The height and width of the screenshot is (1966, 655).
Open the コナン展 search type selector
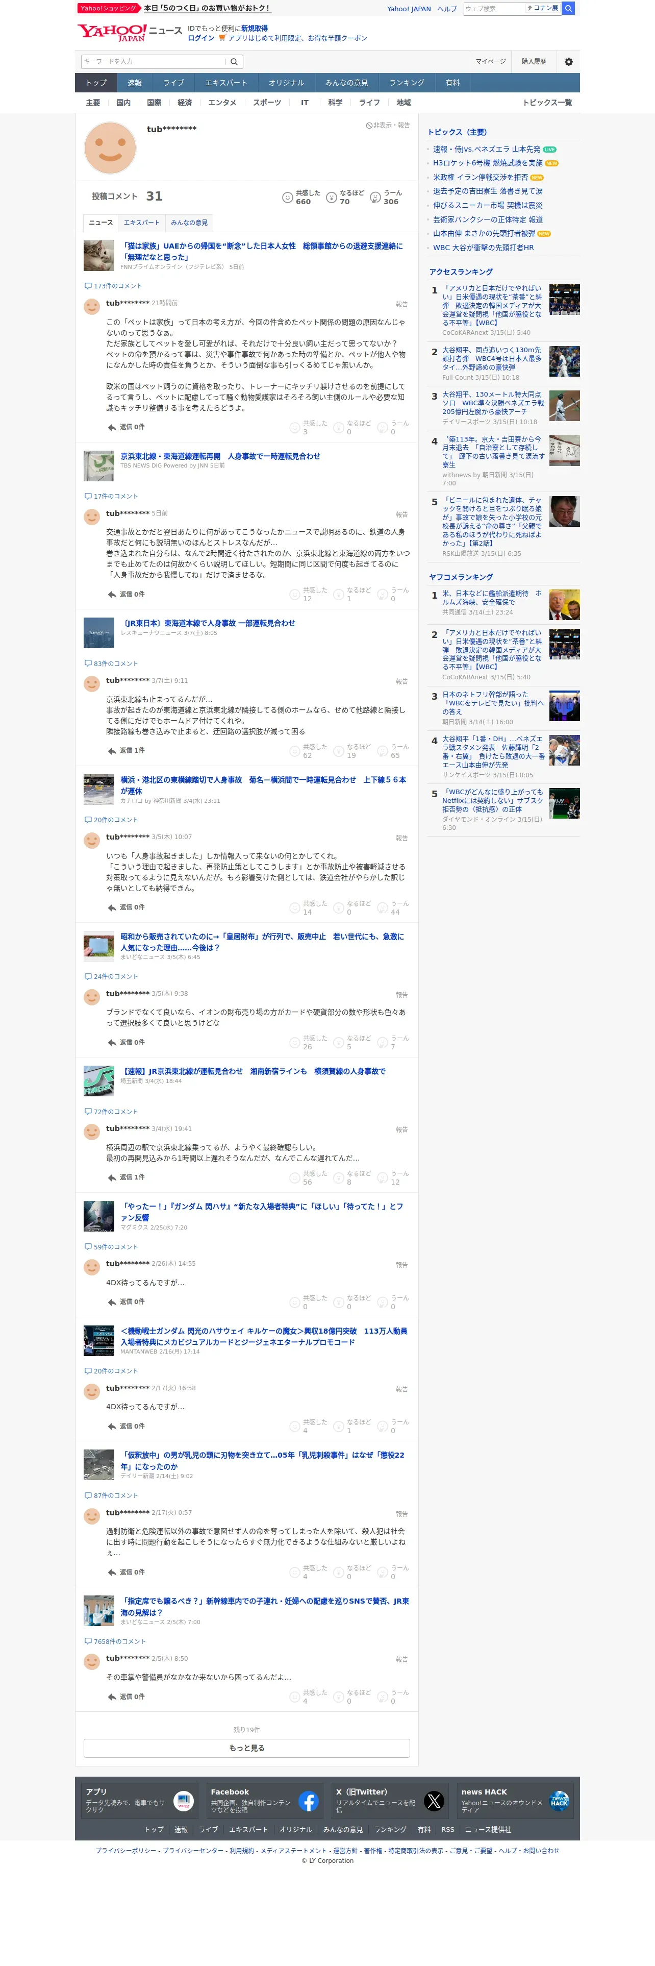click(x=543, y=8)
